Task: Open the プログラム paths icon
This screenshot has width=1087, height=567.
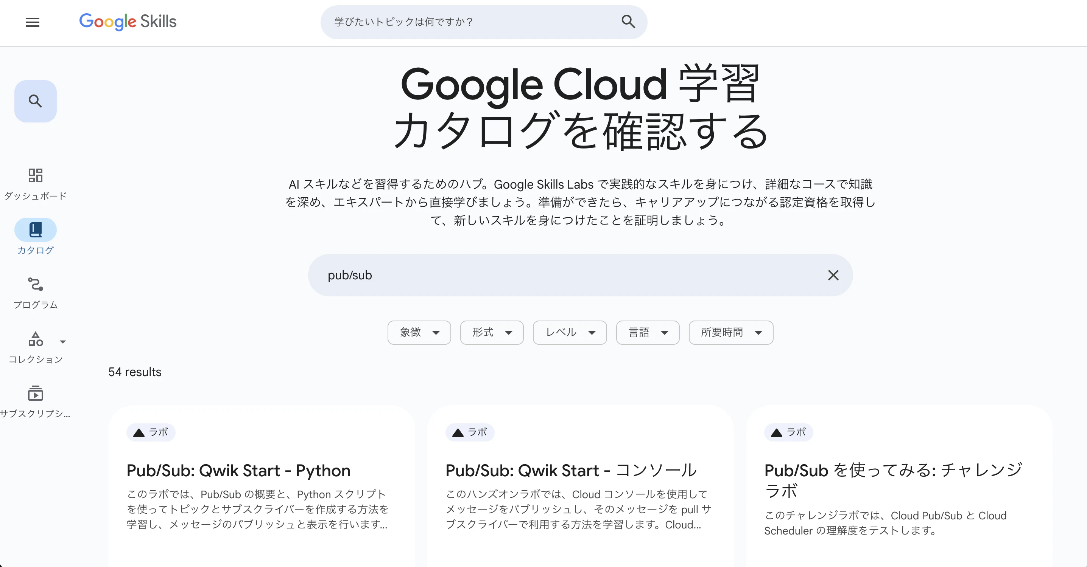Action: tap(36, 284)
